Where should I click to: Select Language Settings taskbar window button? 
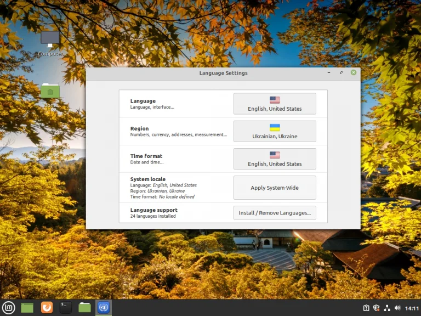click(103, 308)
